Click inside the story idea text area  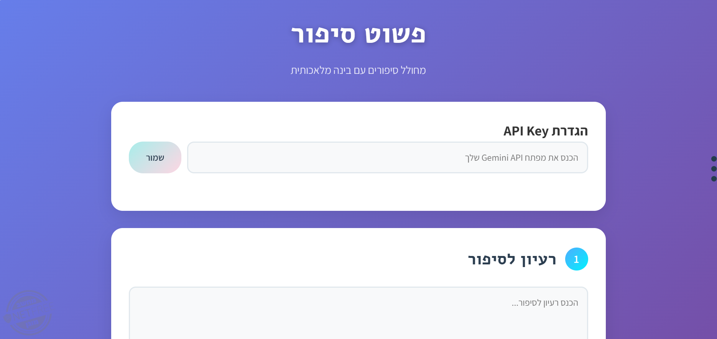tap(358, 313)
